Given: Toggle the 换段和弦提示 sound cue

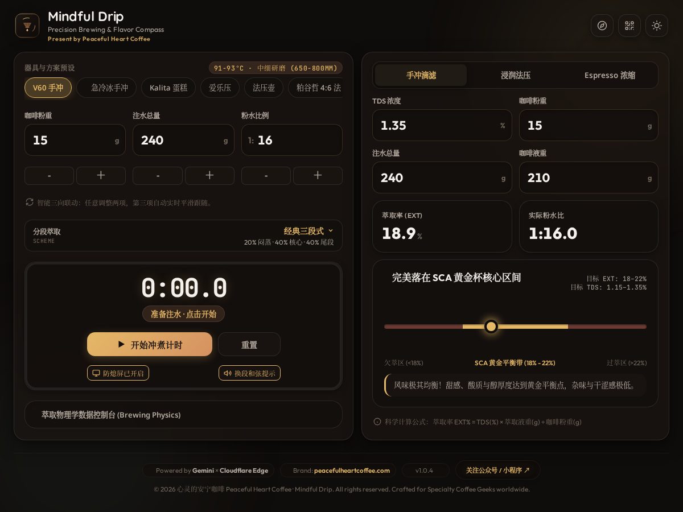Looking at the screenshot, I should click(x=249, y=373).
